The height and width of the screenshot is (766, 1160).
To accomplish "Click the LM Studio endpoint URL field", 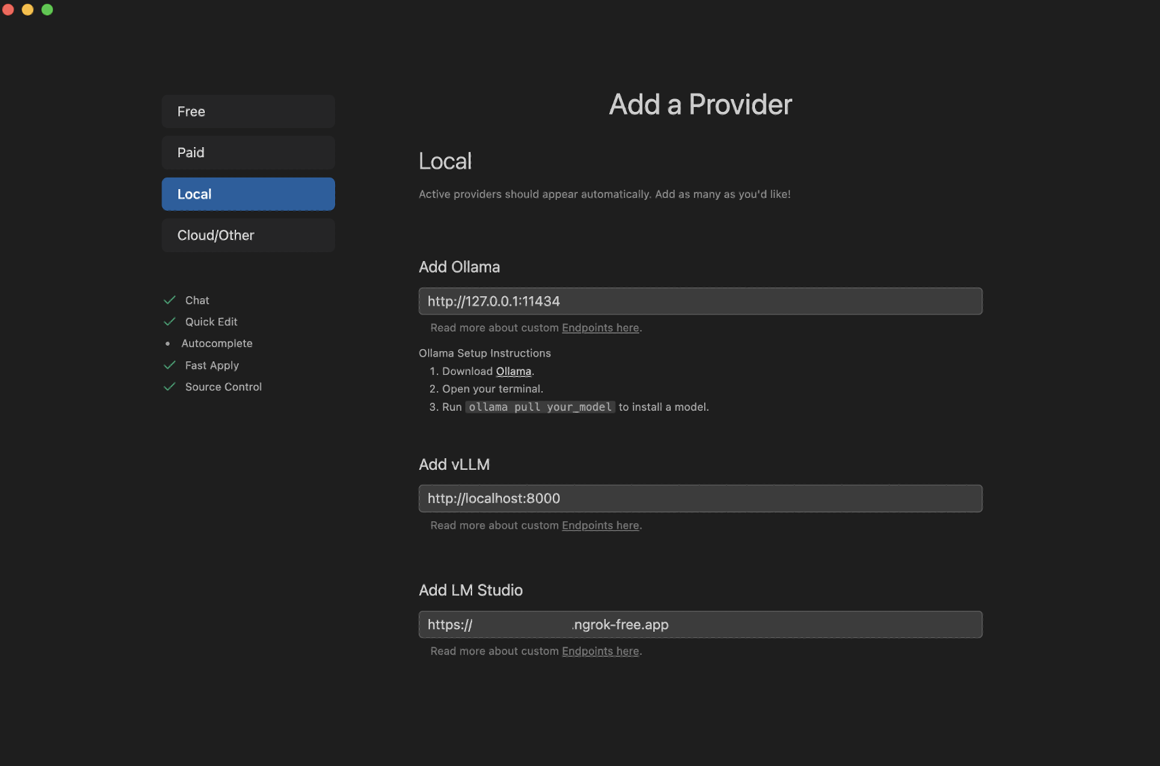I will click(x=700, y=624).
